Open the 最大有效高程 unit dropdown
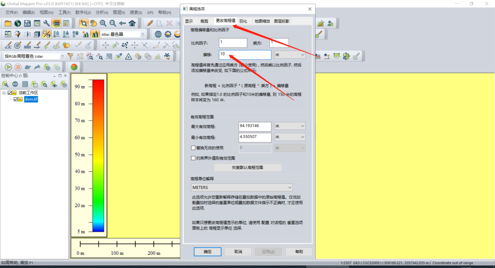 pos(290,126)
